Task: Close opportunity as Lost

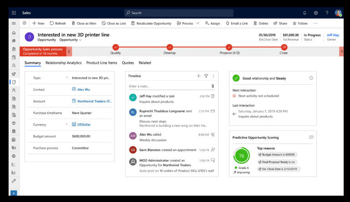Action: pyautogui.click(x=114, y=23)
